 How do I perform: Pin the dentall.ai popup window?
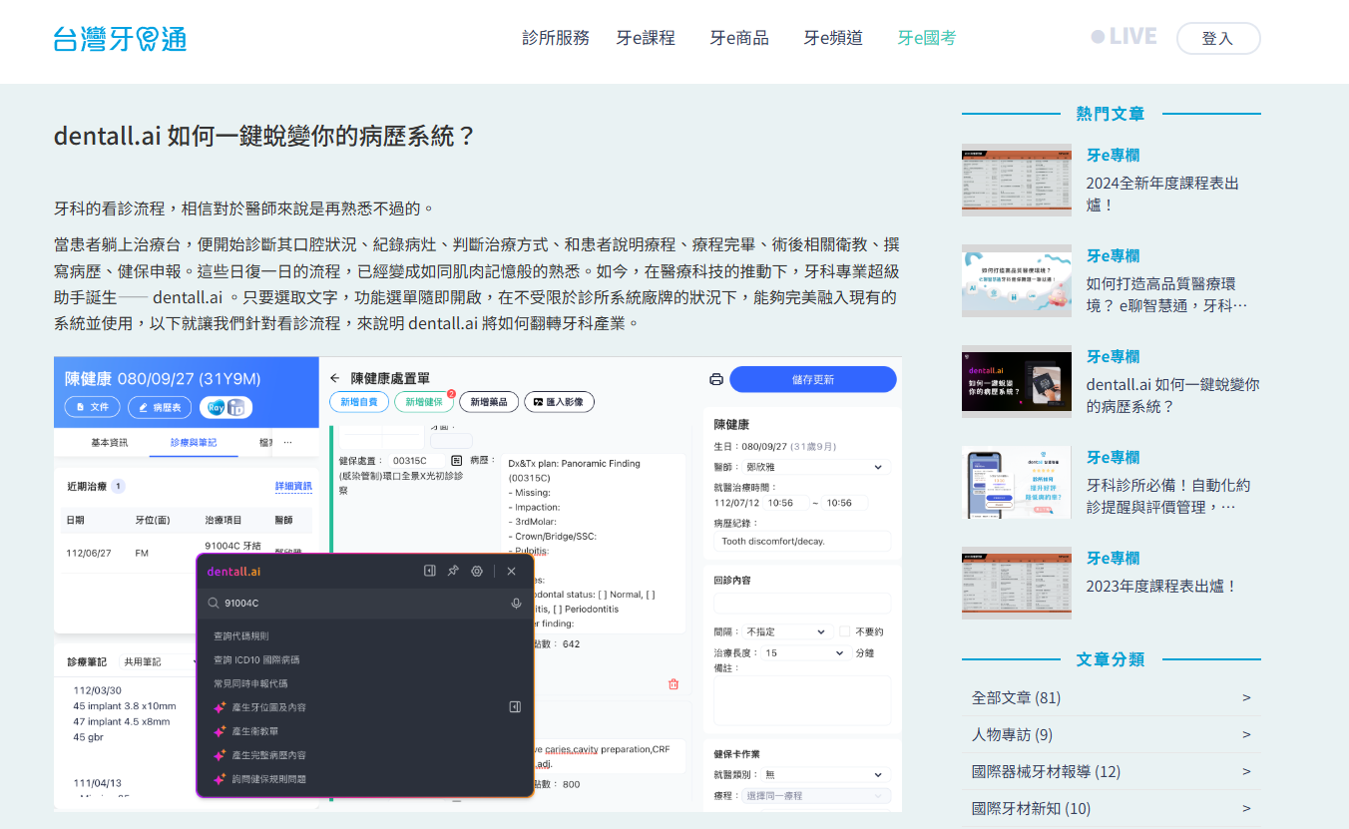pos(453,572)
